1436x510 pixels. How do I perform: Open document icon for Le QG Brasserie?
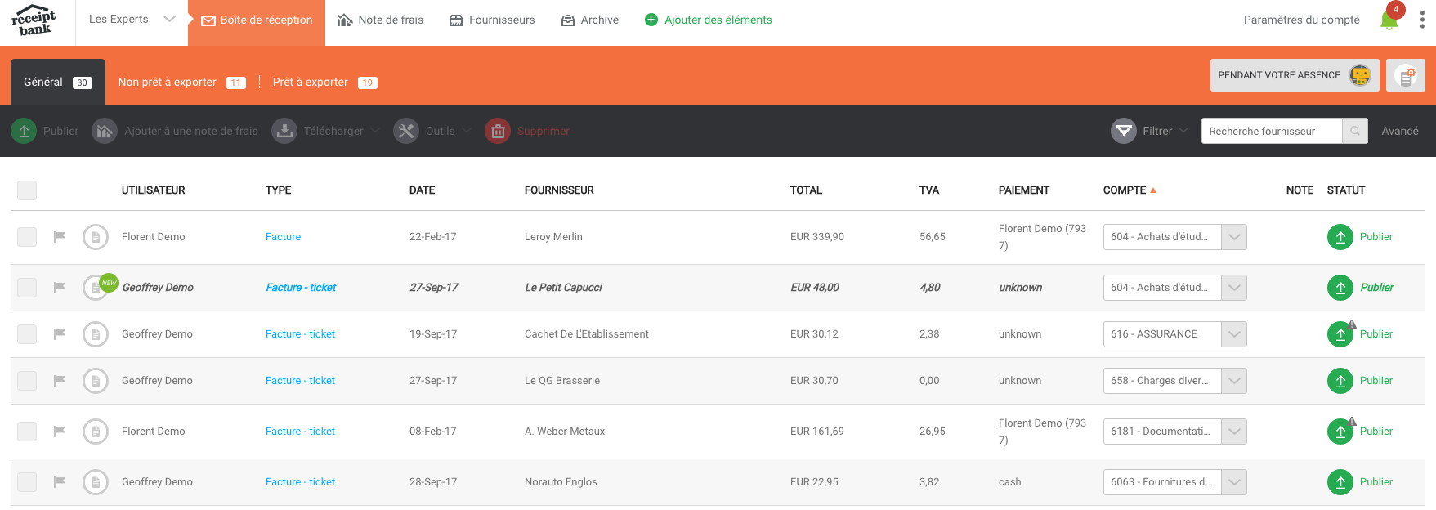[x=96, y=381]
